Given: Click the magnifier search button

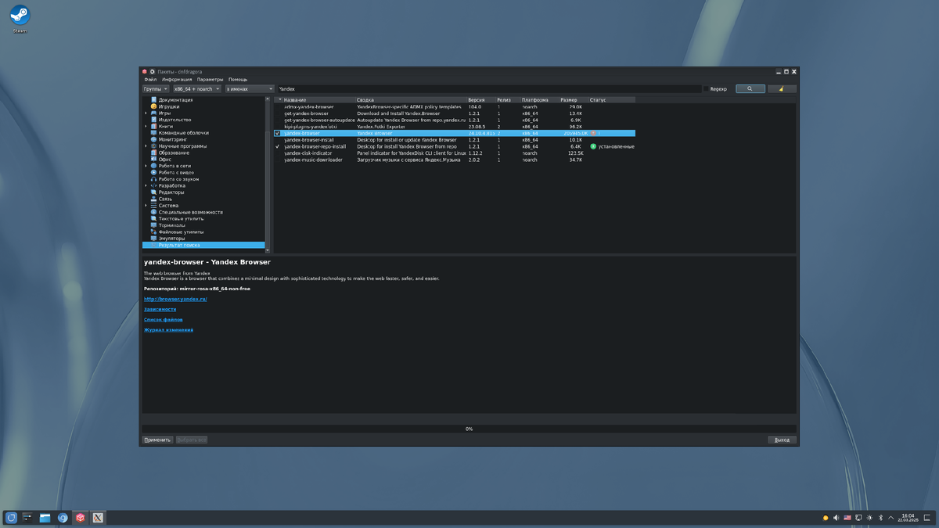Looking at the screenshot, I should (x=750, y=89).
